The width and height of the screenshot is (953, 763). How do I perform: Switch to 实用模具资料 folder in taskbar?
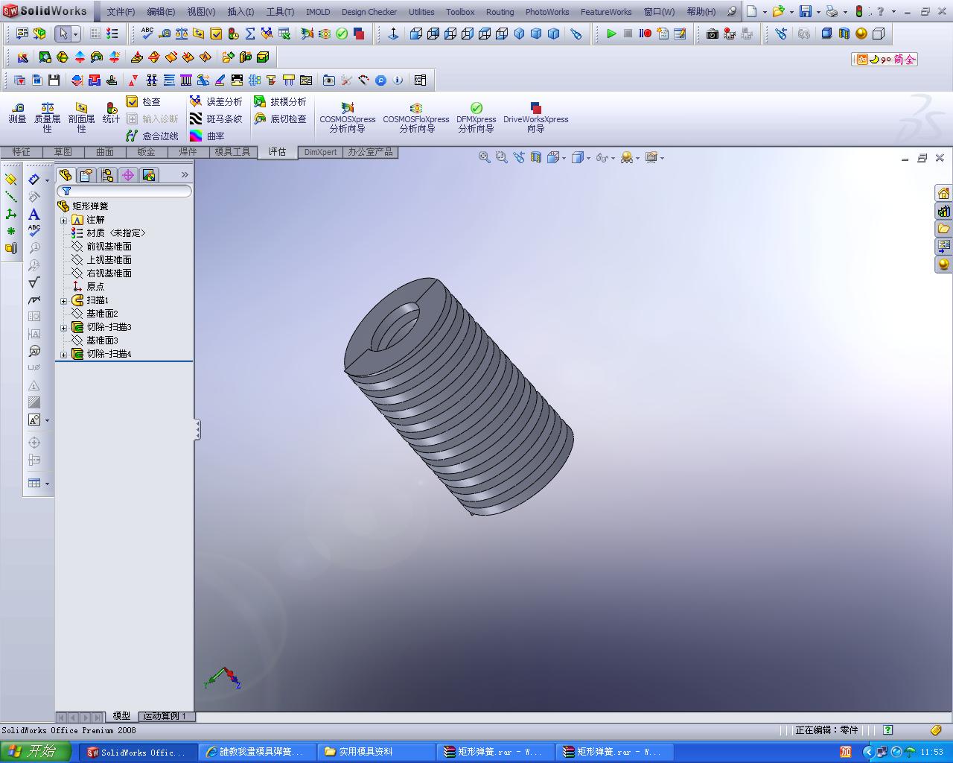click(376, 752)
